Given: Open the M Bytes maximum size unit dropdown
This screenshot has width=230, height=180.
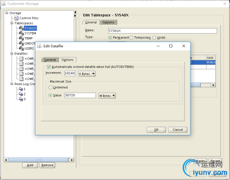Looking at the screenshot, I should point(107,96).
